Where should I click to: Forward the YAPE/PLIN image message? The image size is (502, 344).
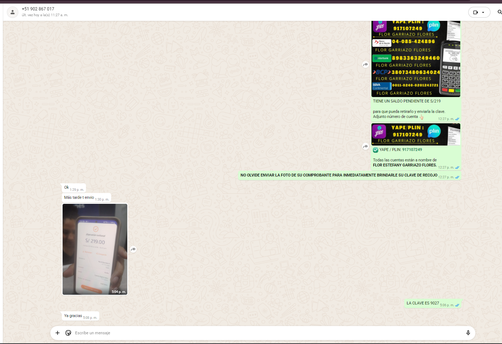tap(365, 147)
